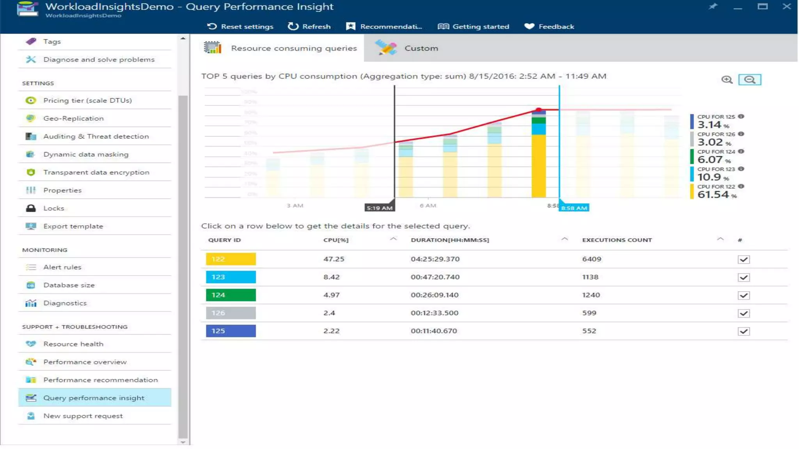
Task: Click the stacked bar at 8:58 AM
Action: point(539,154)
